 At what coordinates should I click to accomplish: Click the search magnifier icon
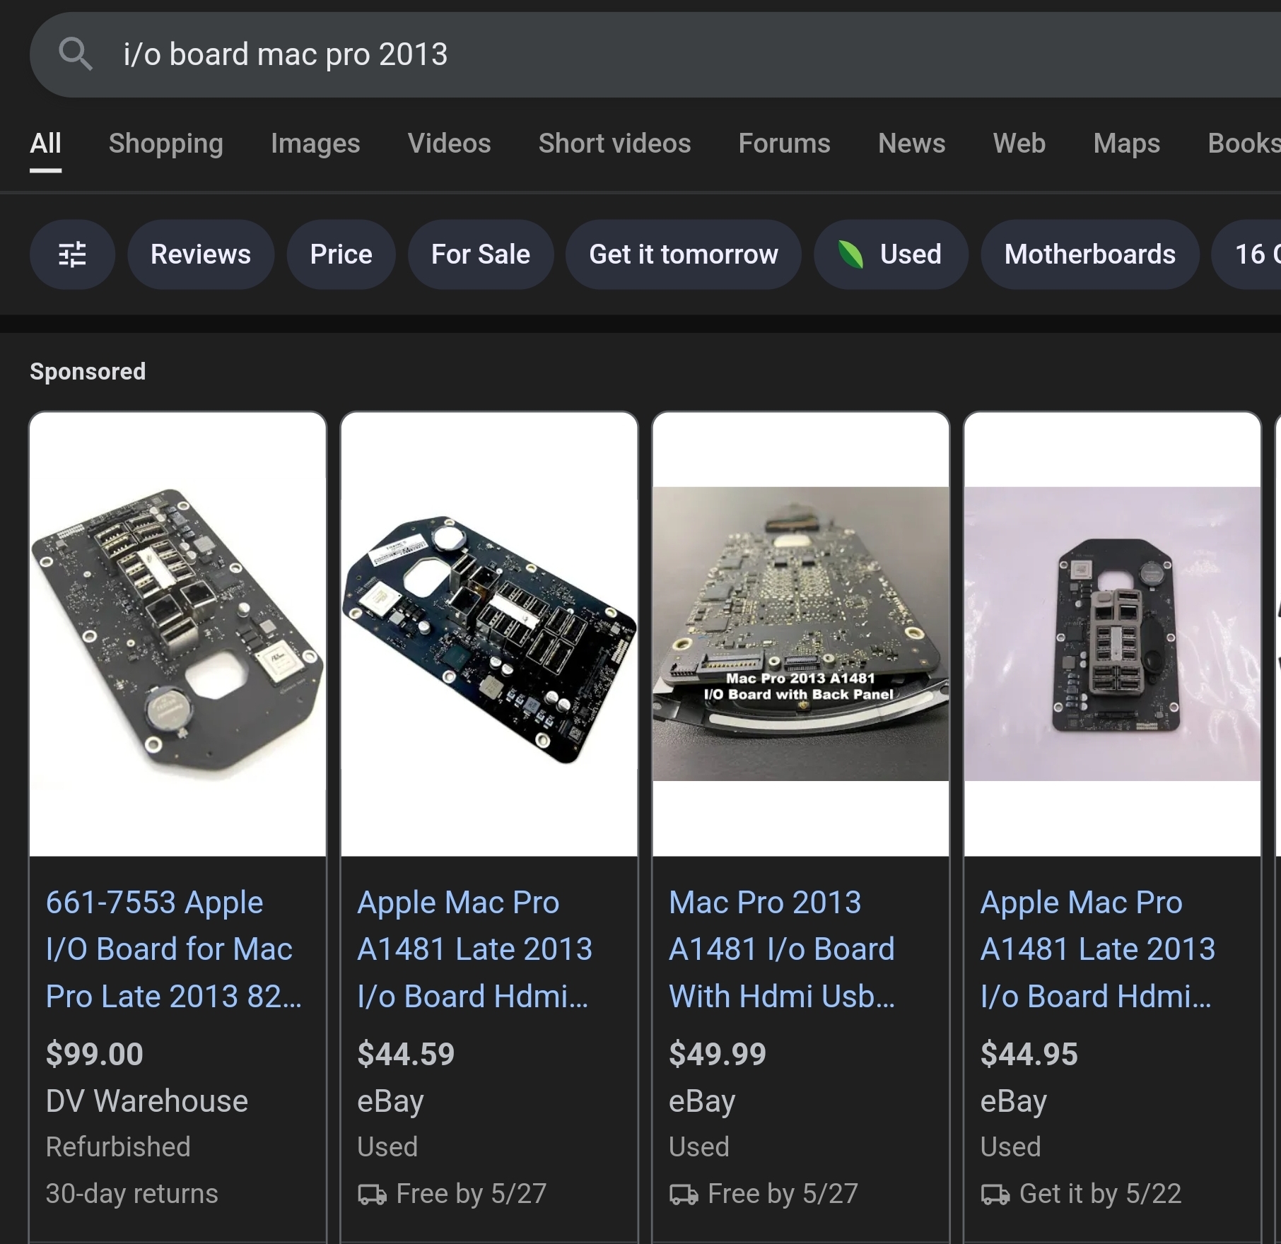click(x=76, y=54)
